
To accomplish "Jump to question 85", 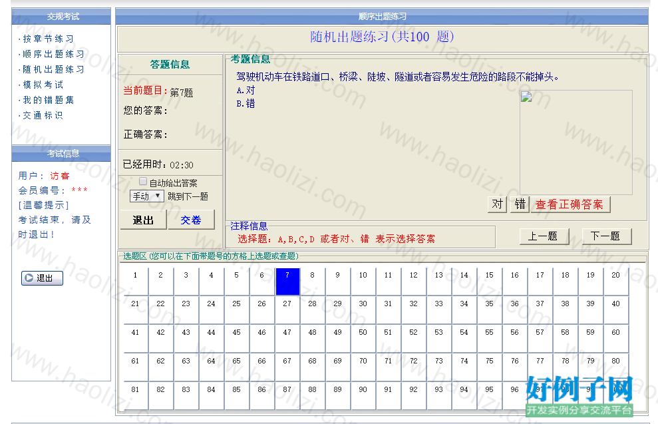I will click(237, 396).
